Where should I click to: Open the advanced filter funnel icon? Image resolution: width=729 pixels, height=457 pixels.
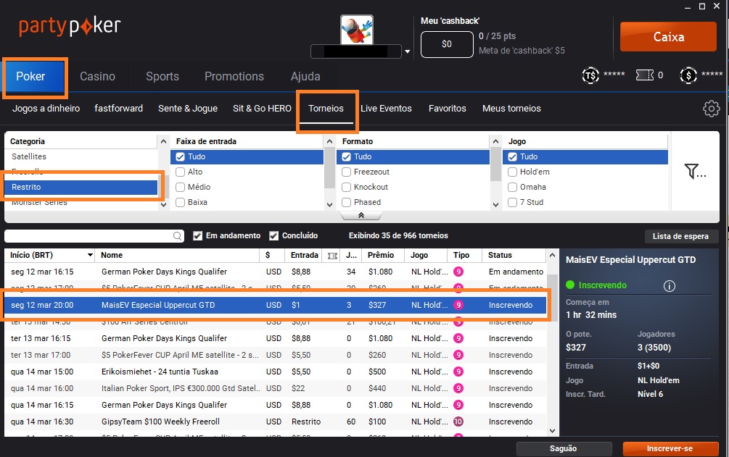[x=695, y=172]
